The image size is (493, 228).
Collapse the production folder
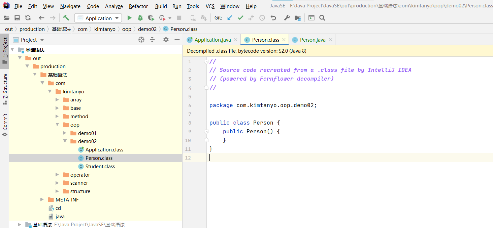tap(27, 66)
